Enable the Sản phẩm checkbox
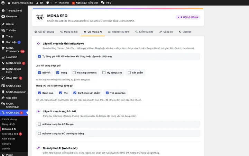 (129, 72)
